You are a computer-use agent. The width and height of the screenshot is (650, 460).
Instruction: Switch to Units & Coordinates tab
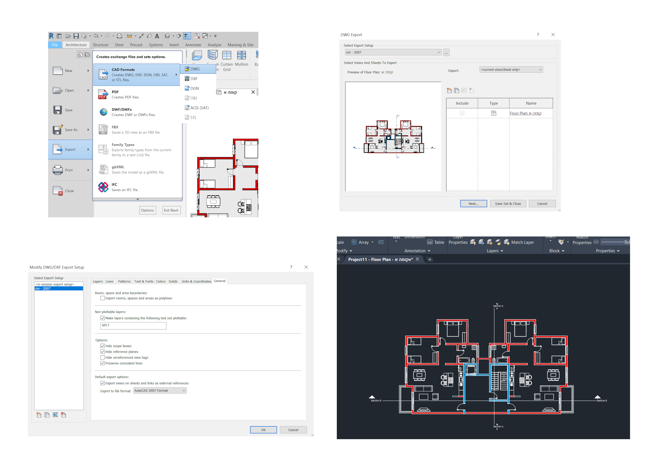196,282
